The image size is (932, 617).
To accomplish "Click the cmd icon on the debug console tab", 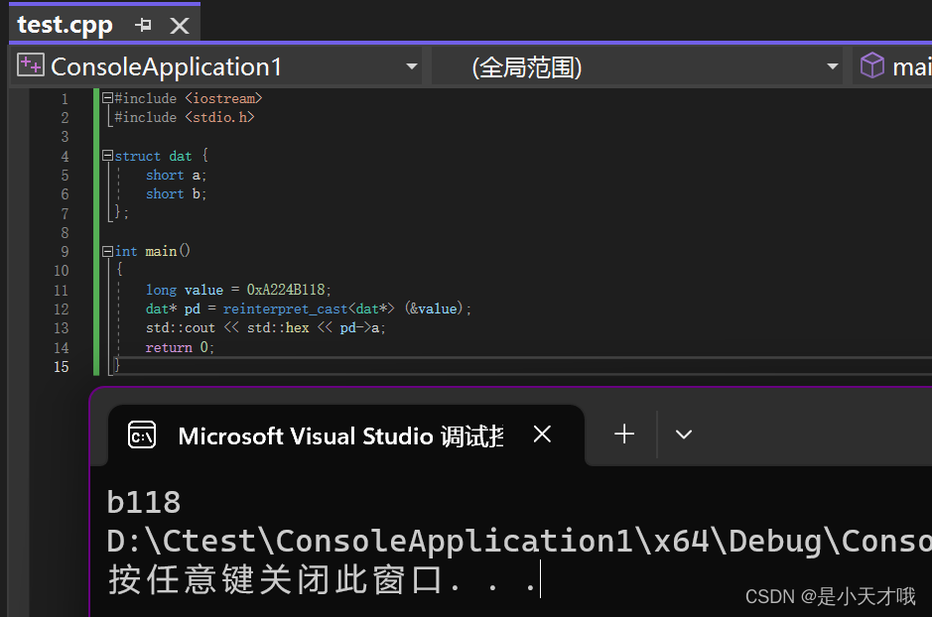I will point(142,433).
